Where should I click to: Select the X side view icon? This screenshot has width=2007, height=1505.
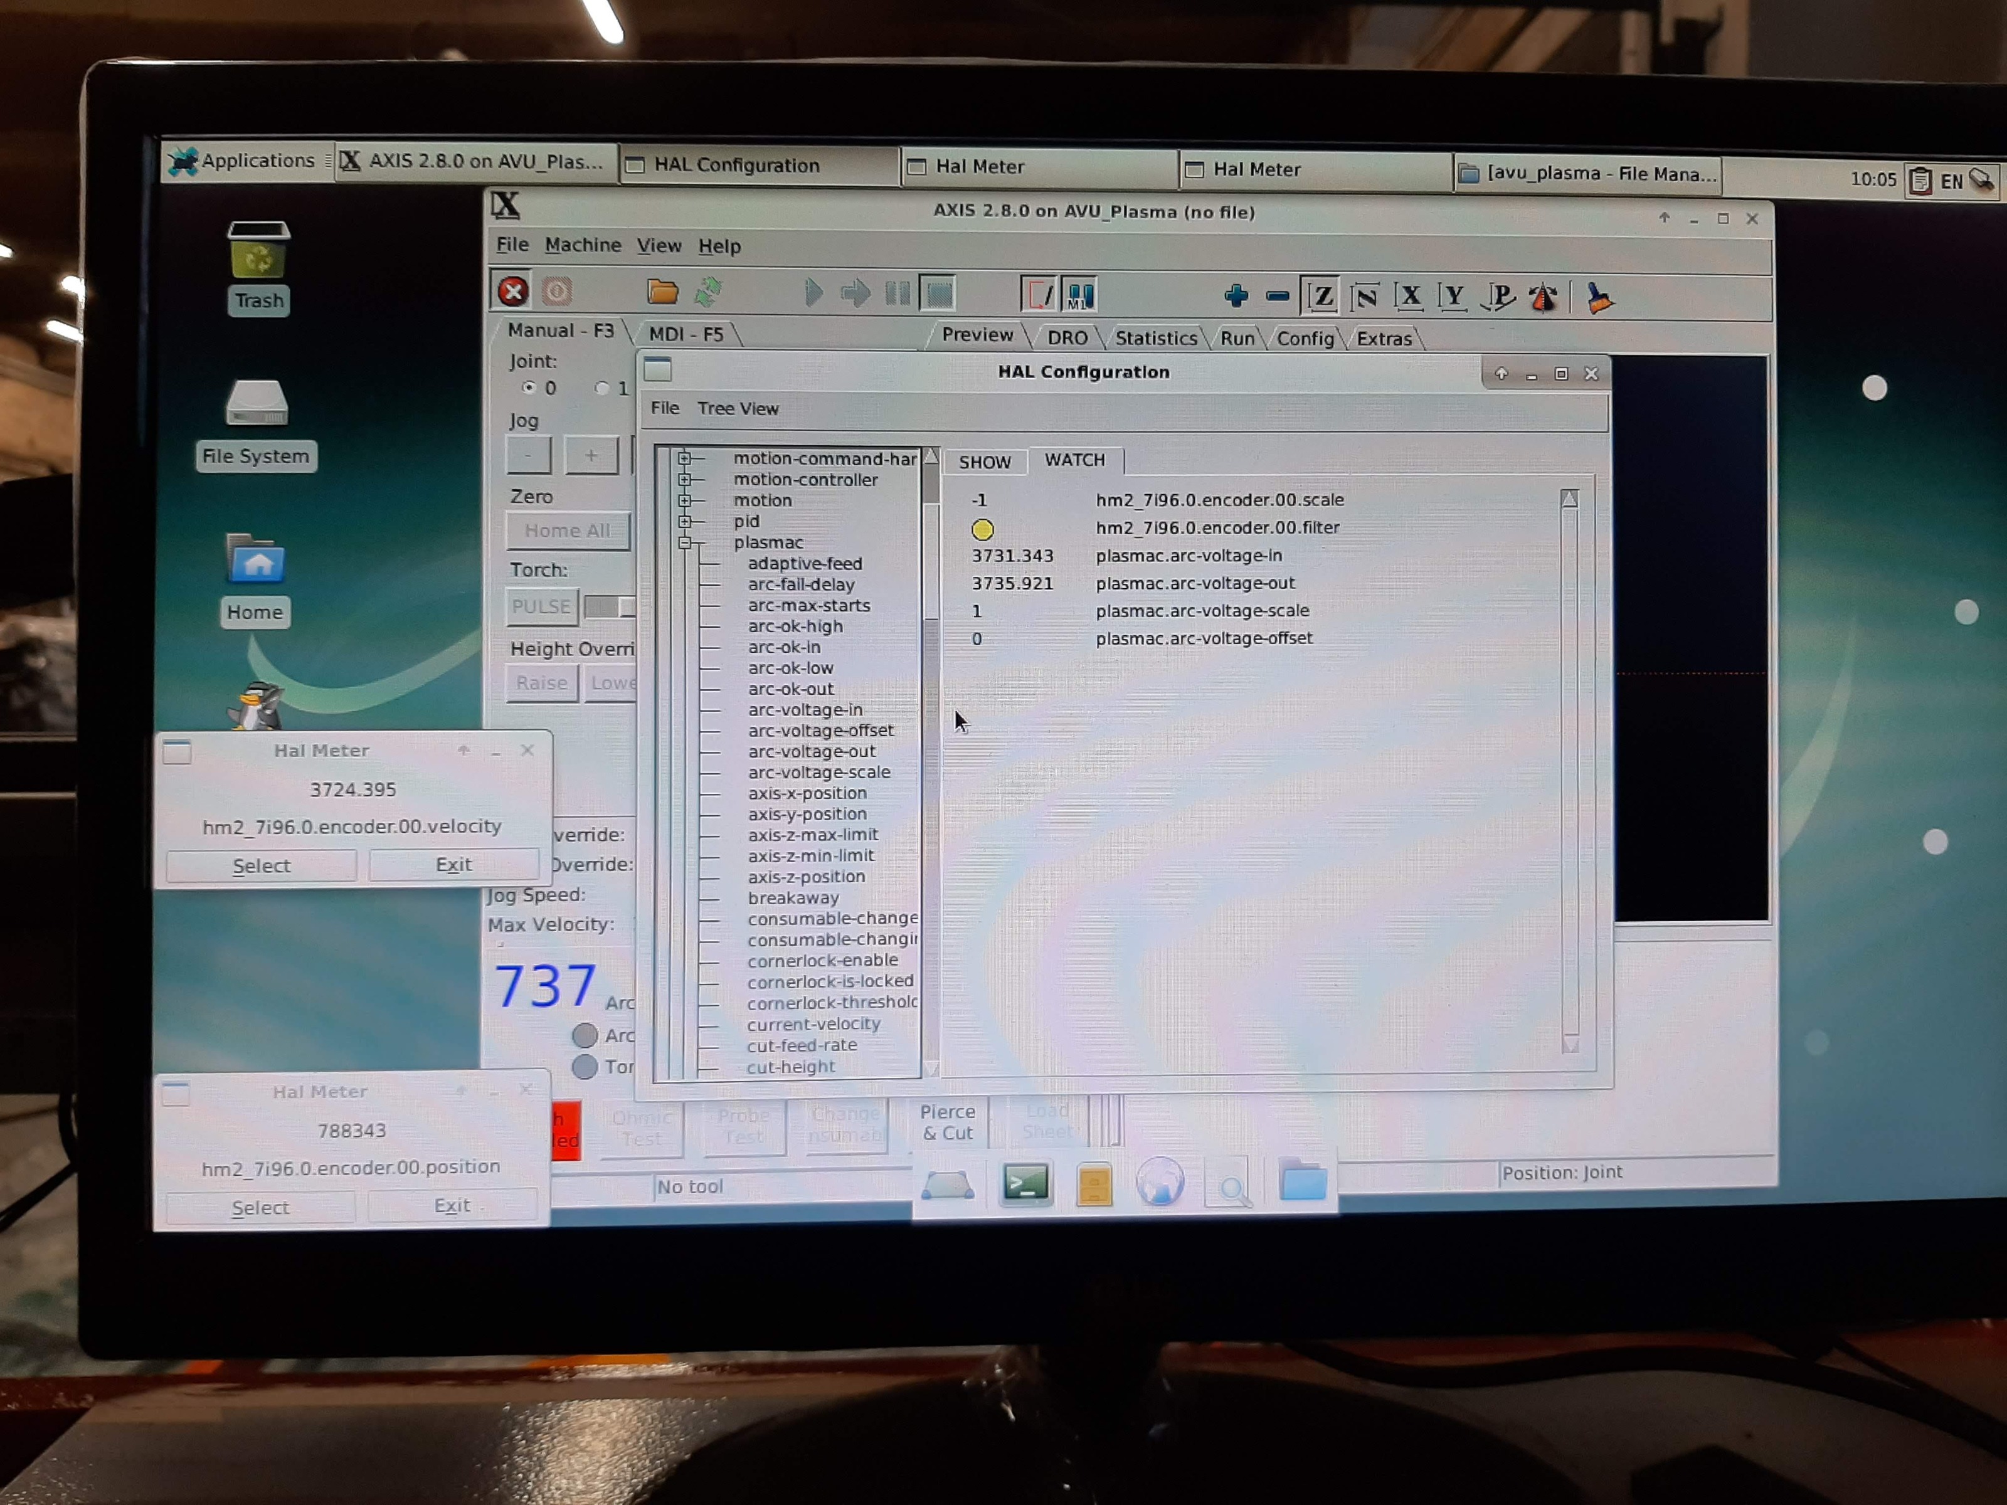pos(1408,297)
